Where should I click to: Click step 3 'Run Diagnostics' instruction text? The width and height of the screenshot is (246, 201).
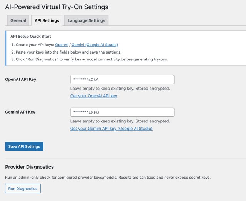[x=92, y=59]
